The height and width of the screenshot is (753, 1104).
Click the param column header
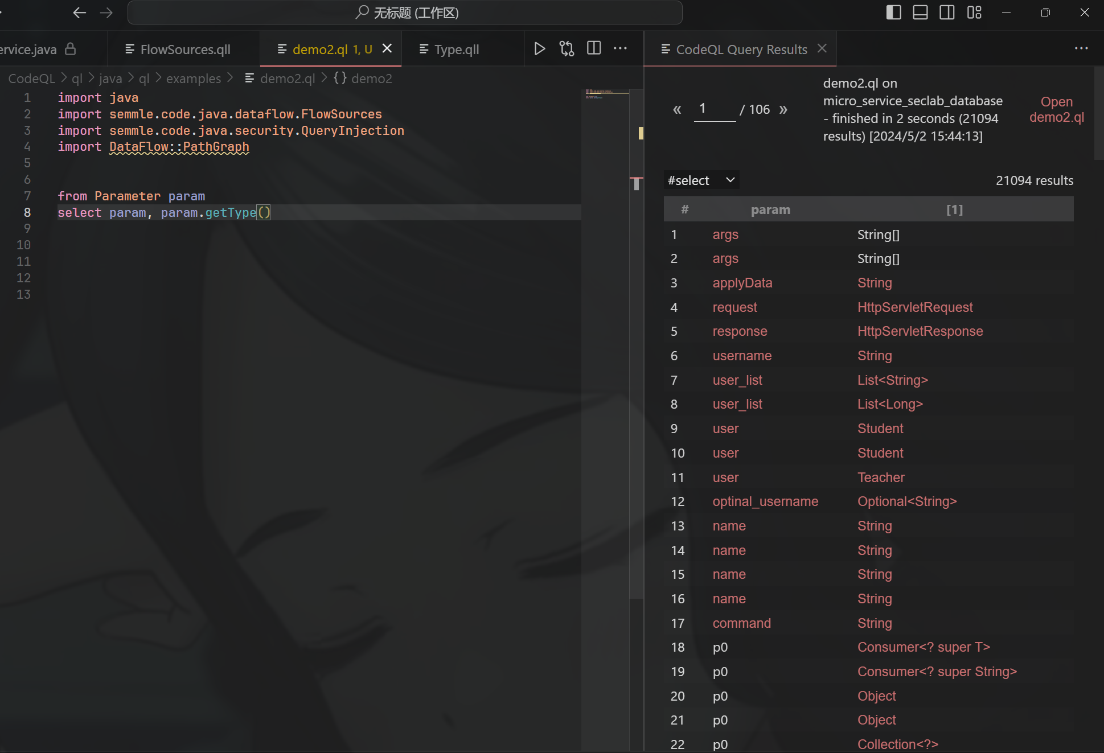pos(770,209)
